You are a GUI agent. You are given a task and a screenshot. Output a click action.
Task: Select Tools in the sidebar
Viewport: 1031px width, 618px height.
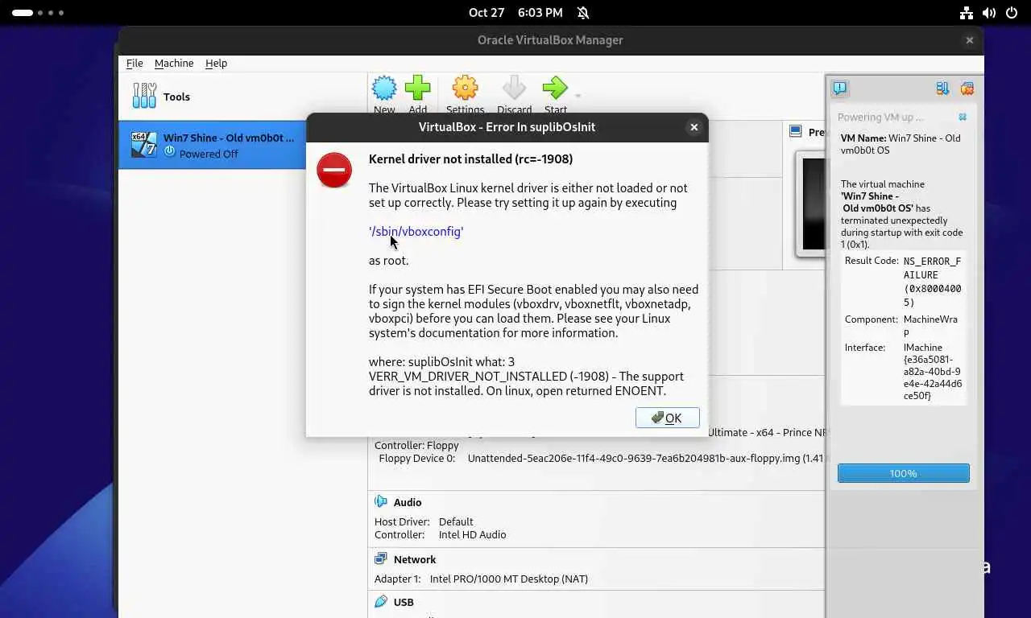coord(242,97)
